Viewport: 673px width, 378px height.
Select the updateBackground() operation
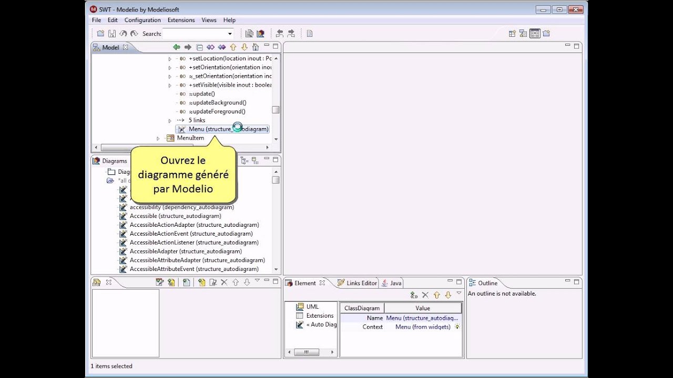217,103
